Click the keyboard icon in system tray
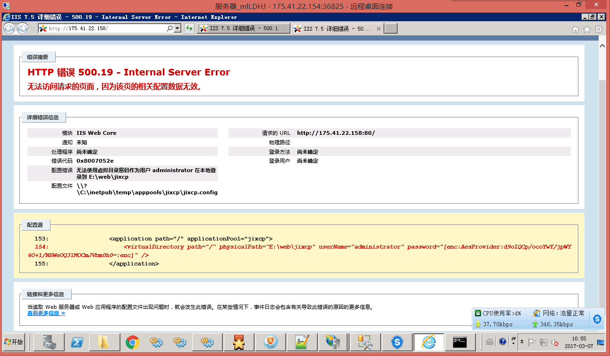The image size is (610, 356). 490,342
